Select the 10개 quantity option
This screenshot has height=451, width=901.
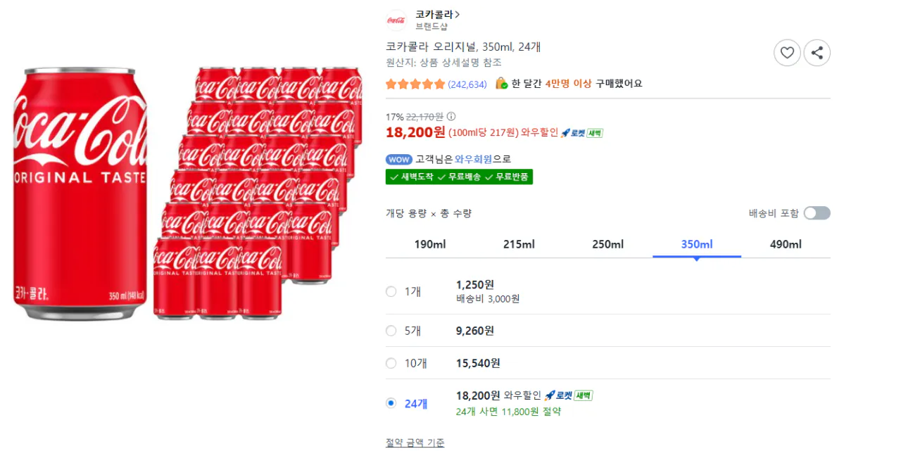(x=391, y=363)
